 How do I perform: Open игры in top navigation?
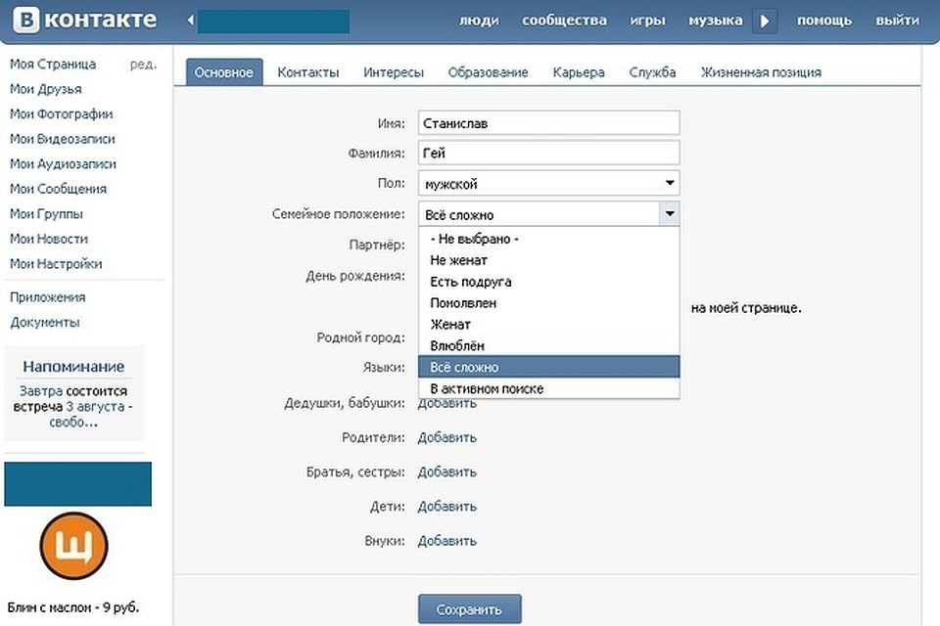point(647,21)
